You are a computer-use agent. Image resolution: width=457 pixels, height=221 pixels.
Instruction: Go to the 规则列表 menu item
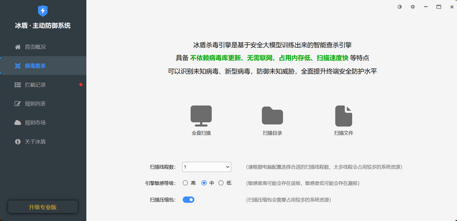coord(35,104)
